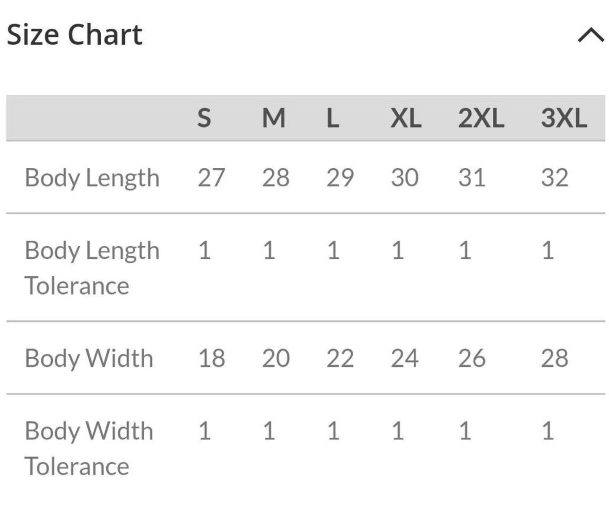The height and width of the screenshot is (510, 609).
Task: Select the S size column header
Action: tap(204, 118)
